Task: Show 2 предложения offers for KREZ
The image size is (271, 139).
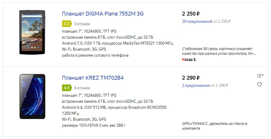Action: point(196,85)
